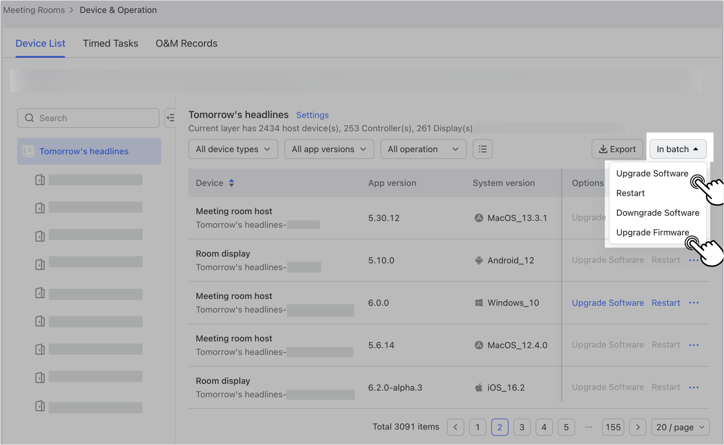Viewport: 724px width, 445px height.
Task: Go to the next page arrow
Action: 638,427
